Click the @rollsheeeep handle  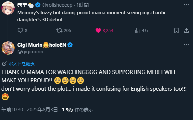pyautogui.click(x=57, y=5)
